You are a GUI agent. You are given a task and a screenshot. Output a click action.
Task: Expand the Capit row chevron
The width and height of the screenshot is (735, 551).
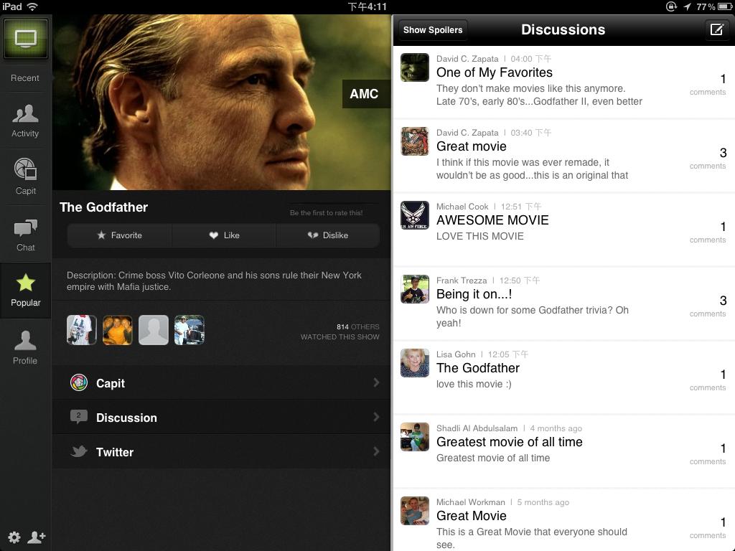[376, 382]
